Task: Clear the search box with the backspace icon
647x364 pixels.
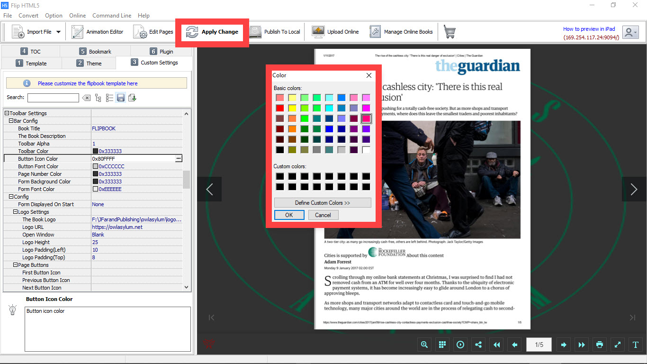Action: pyautogui.click(x=86, y=98)
